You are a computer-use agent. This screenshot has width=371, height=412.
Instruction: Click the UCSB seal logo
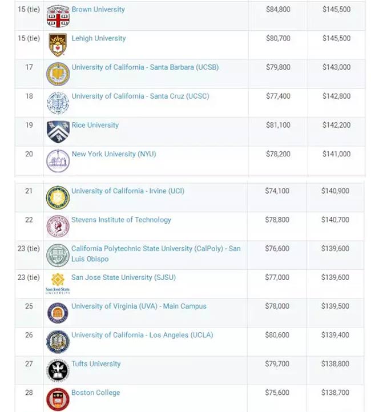click(58, 74)
